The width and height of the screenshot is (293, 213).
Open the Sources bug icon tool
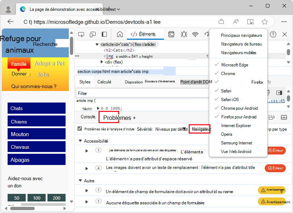[x=184, y=35]
